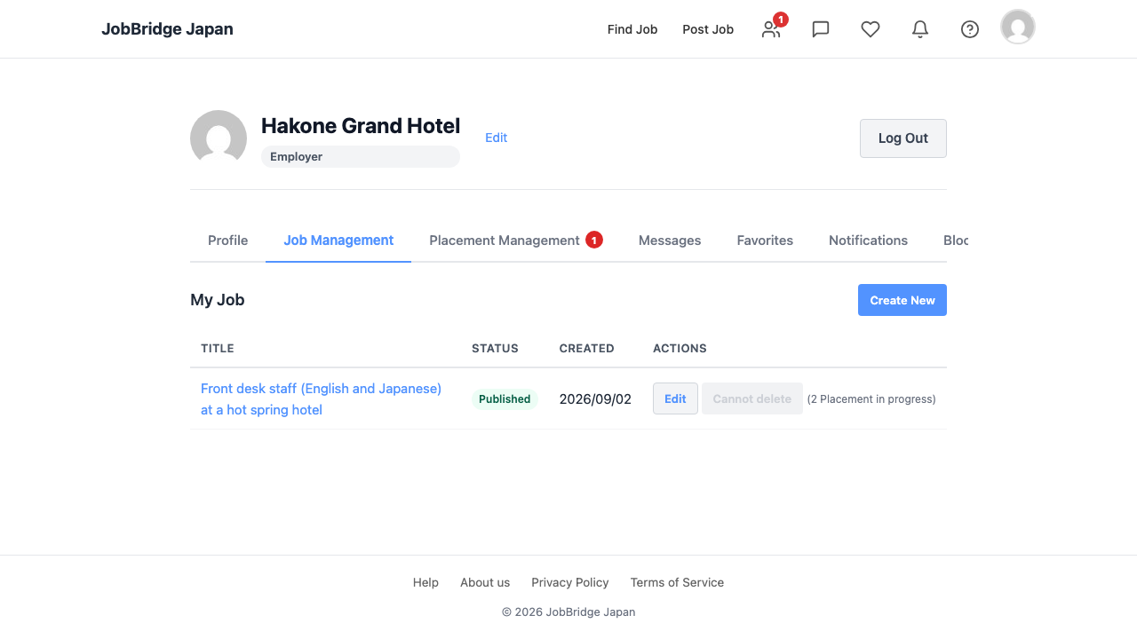Open the placements people icon in header
1137x639 pixels.
[771, 29]
